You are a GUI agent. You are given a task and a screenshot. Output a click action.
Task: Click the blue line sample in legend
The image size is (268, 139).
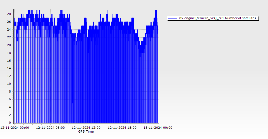coord(173,18)
